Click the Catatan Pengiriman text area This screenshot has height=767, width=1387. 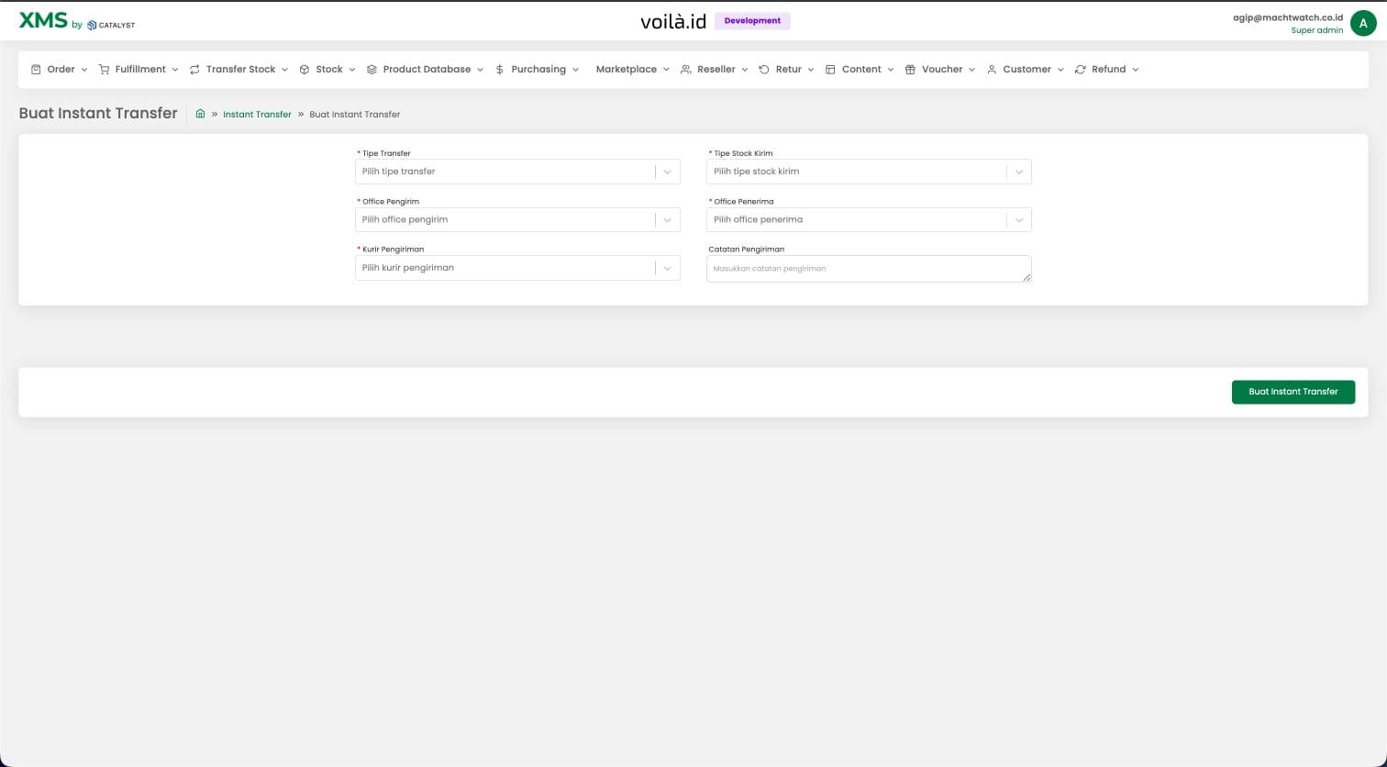869,269
